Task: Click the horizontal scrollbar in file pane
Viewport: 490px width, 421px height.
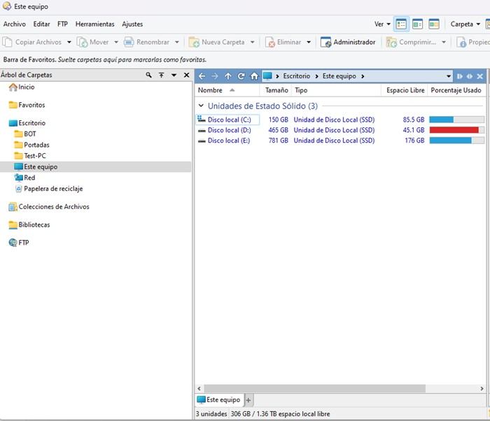Action: click(314, 389)
